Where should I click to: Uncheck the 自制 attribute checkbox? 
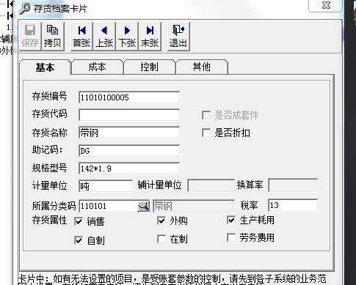(79, 240)
